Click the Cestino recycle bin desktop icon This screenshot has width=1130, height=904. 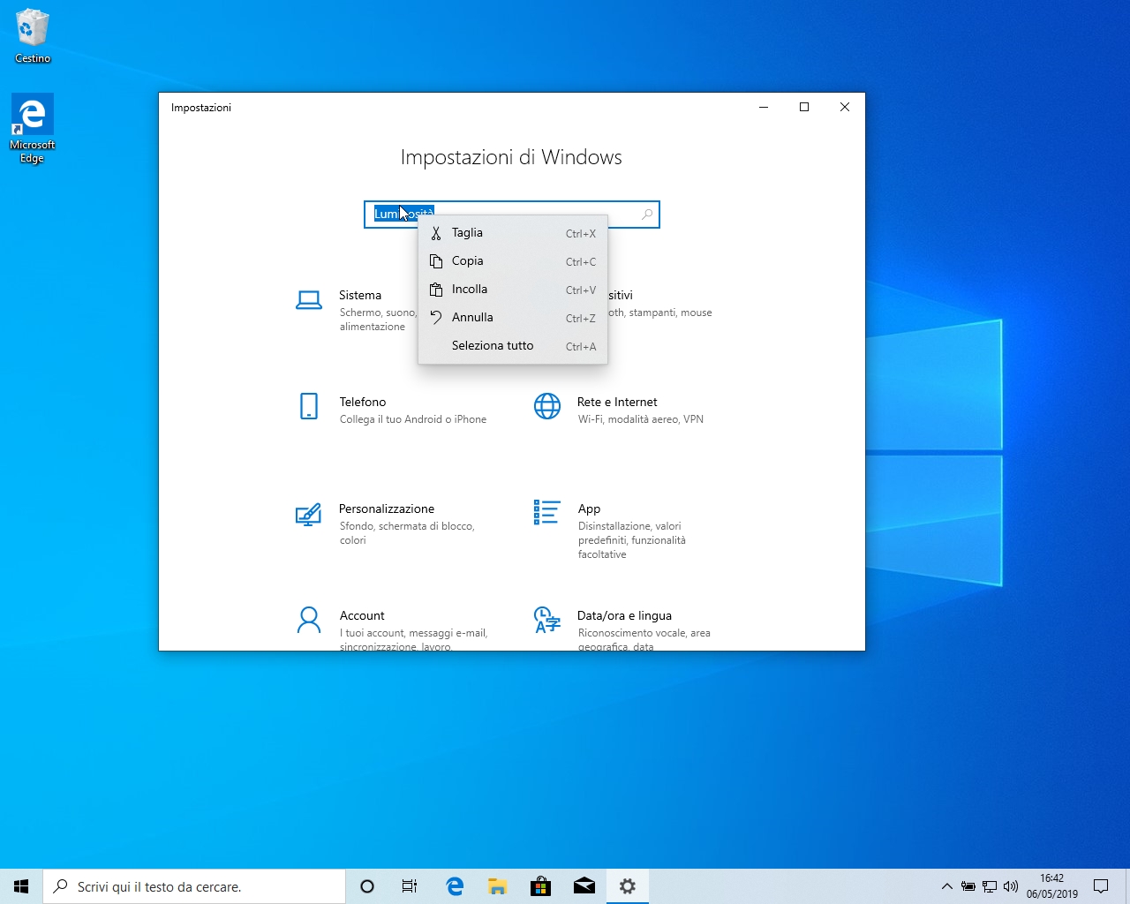[33, 36]
